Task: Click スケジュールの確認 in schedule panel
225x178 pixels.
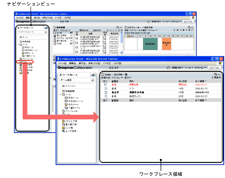Action: click(138, 30)
